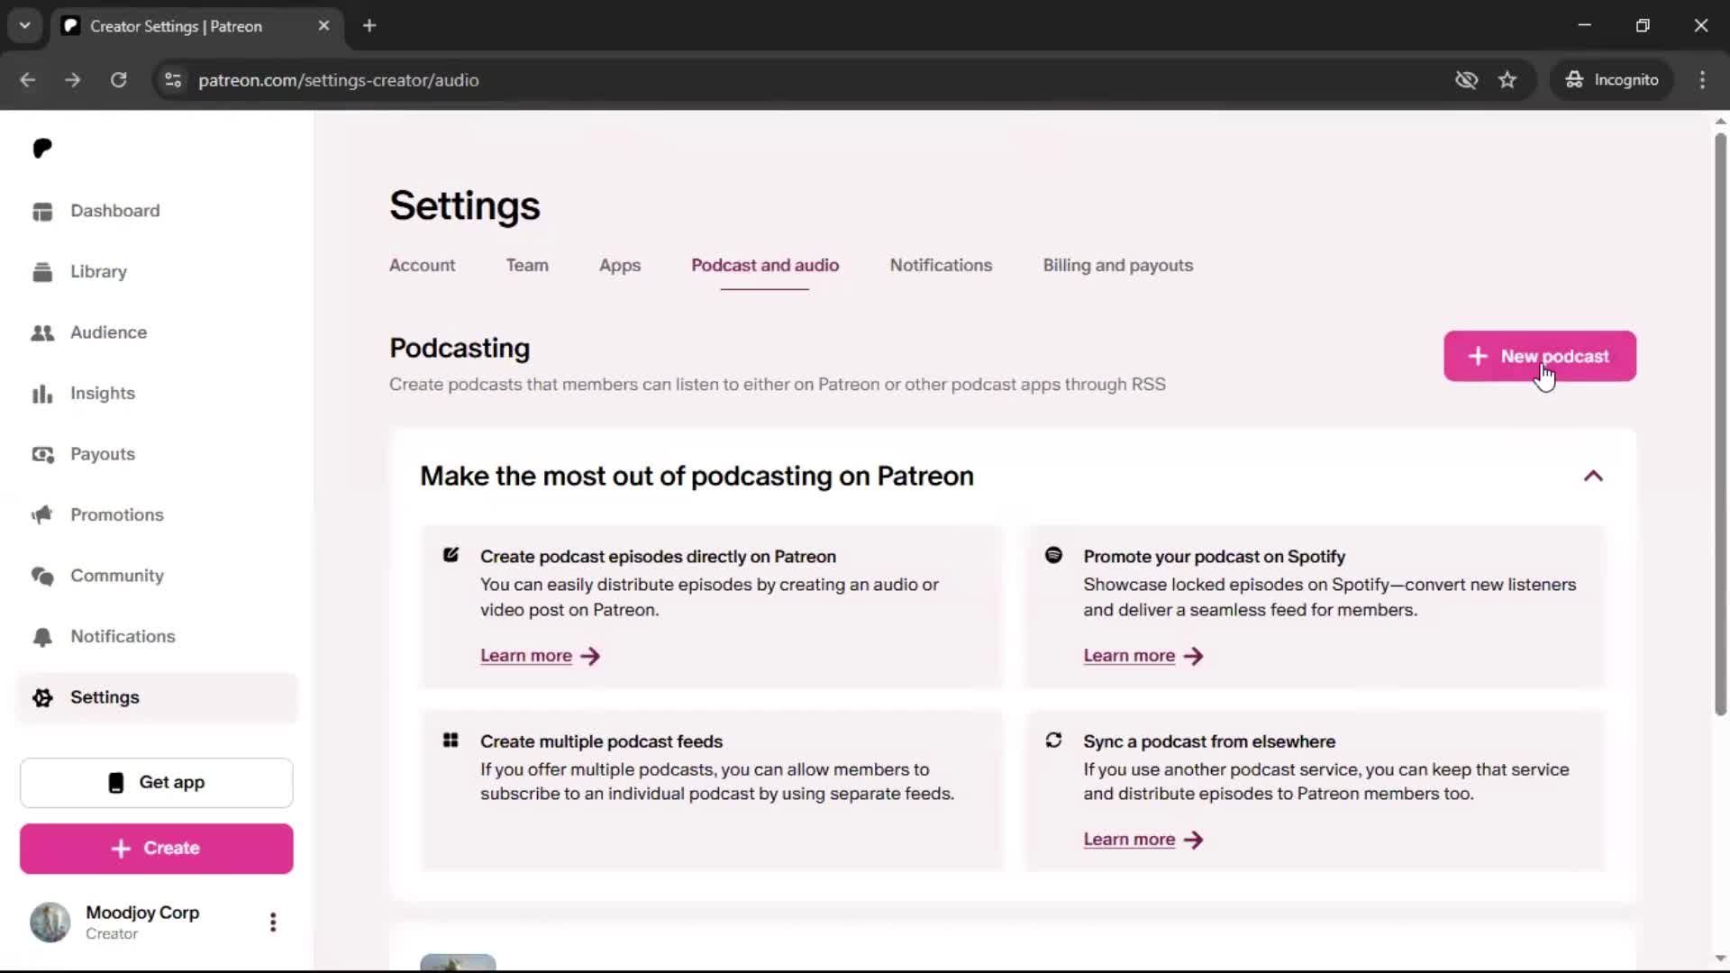1730x973 pixels.
Task: Open Insights in sidebar
Action: pyautogui.click(x=102, y=394)
